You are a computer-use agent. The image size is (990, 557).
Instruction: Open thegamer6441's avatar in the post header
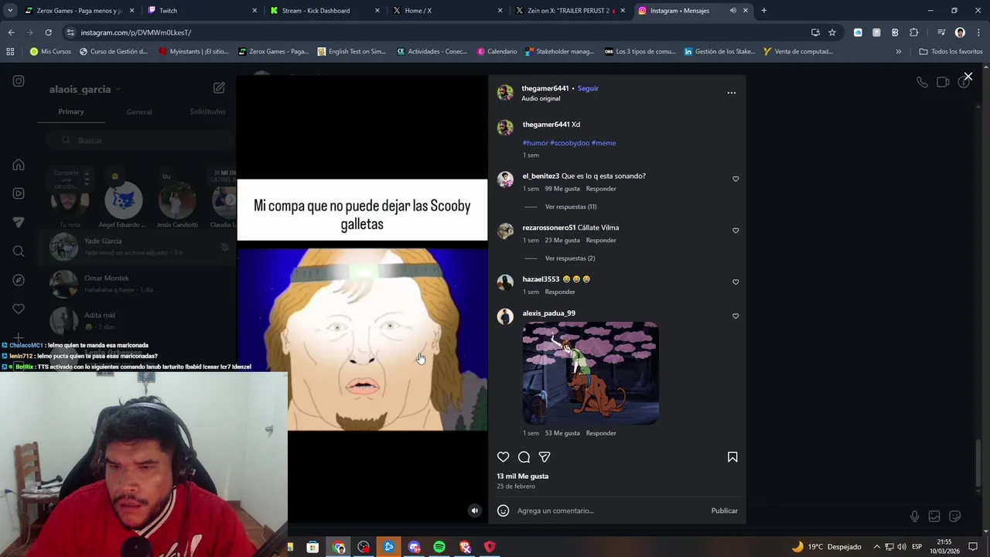point(505,93)
